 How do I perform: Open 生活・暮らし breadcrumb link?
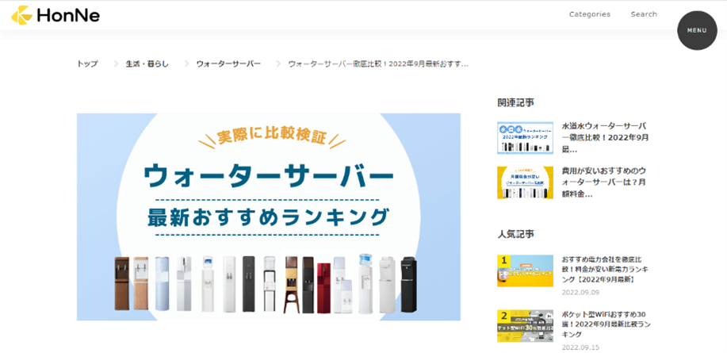147,64
